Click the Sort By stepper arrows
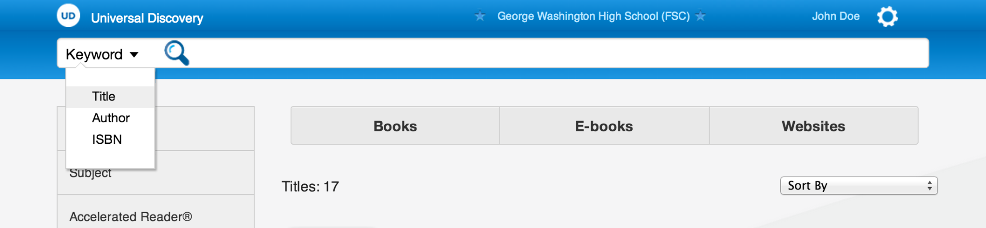This screenshot has width=986, height=228. click(x=930, y=186)
